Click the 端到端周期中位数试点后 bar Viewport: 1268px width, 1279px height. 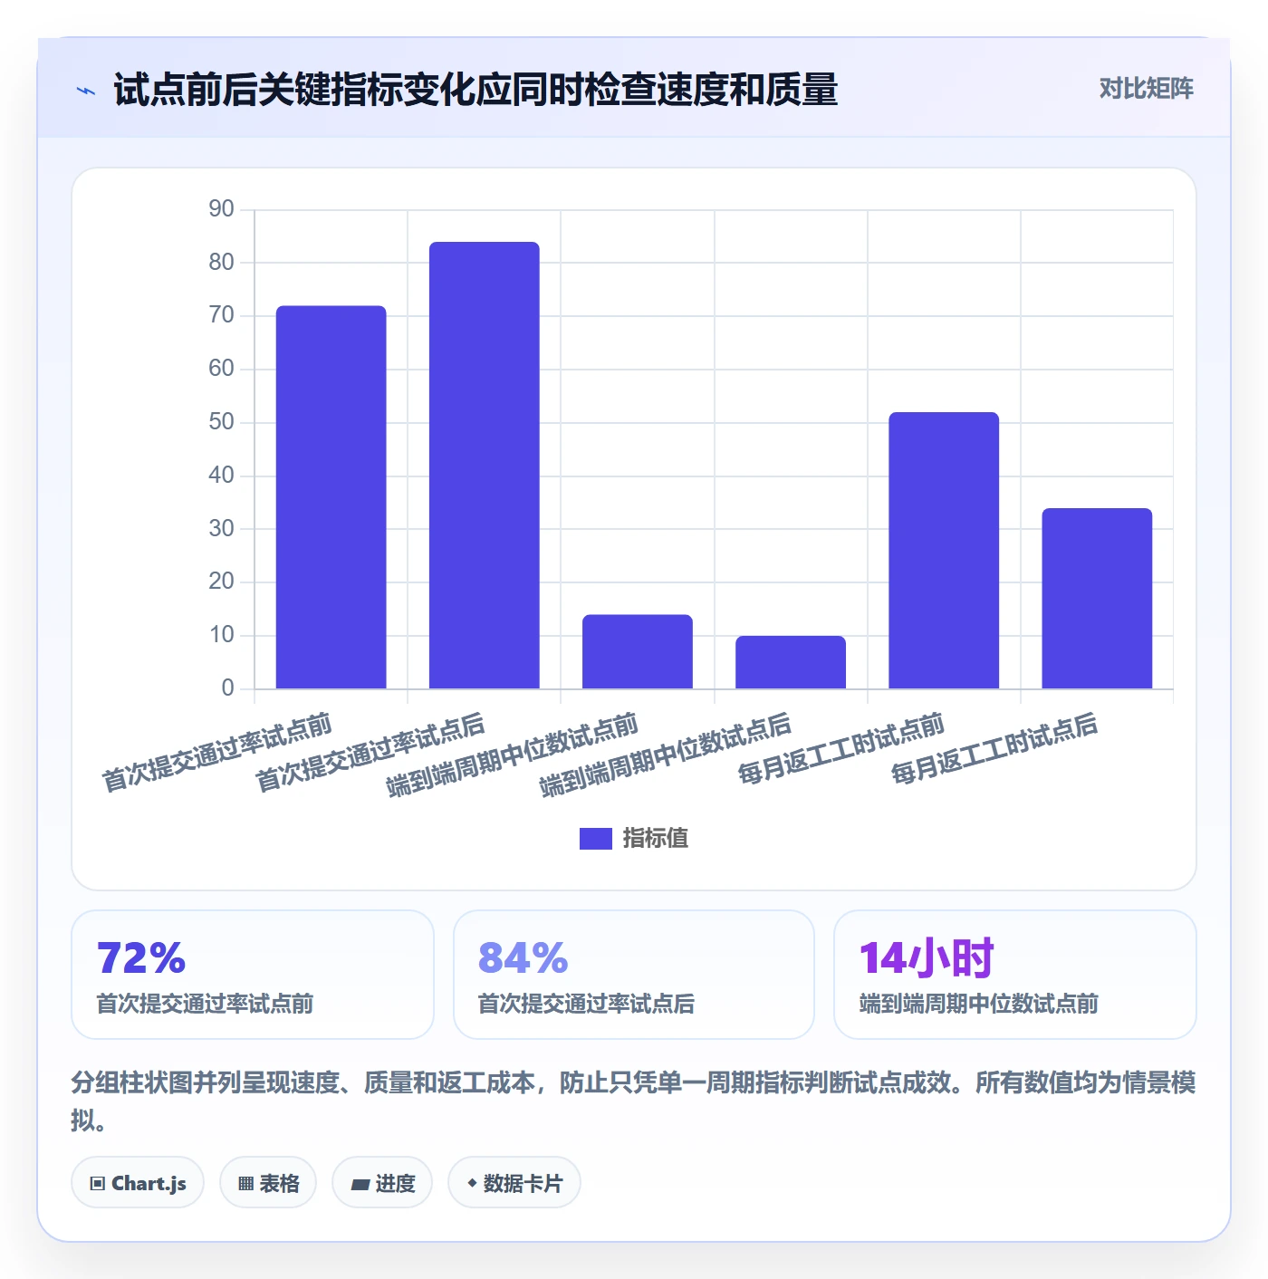(791, 662)
